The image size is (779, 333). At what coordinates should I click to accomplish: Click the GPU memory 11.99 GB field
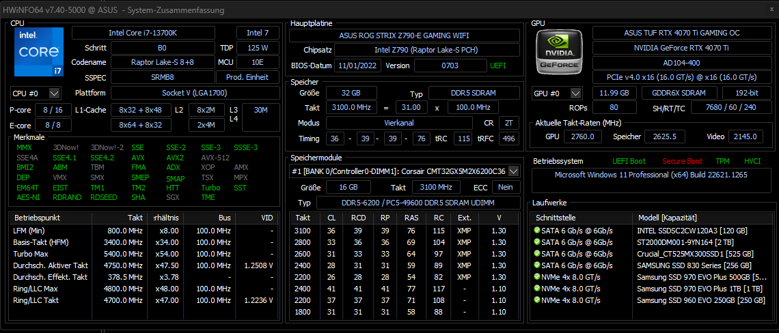614,93
